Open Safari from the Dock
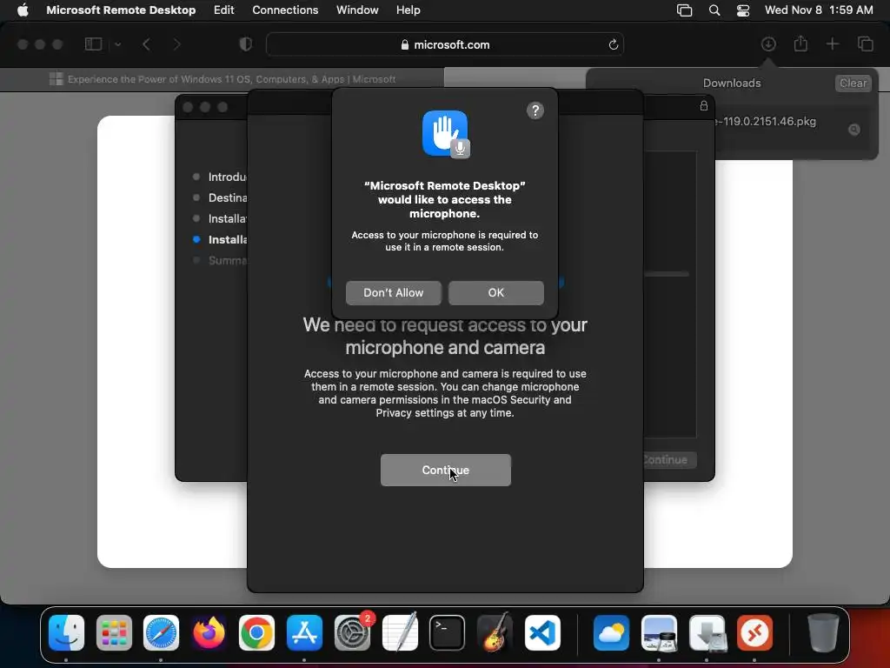 click(161, 632)
